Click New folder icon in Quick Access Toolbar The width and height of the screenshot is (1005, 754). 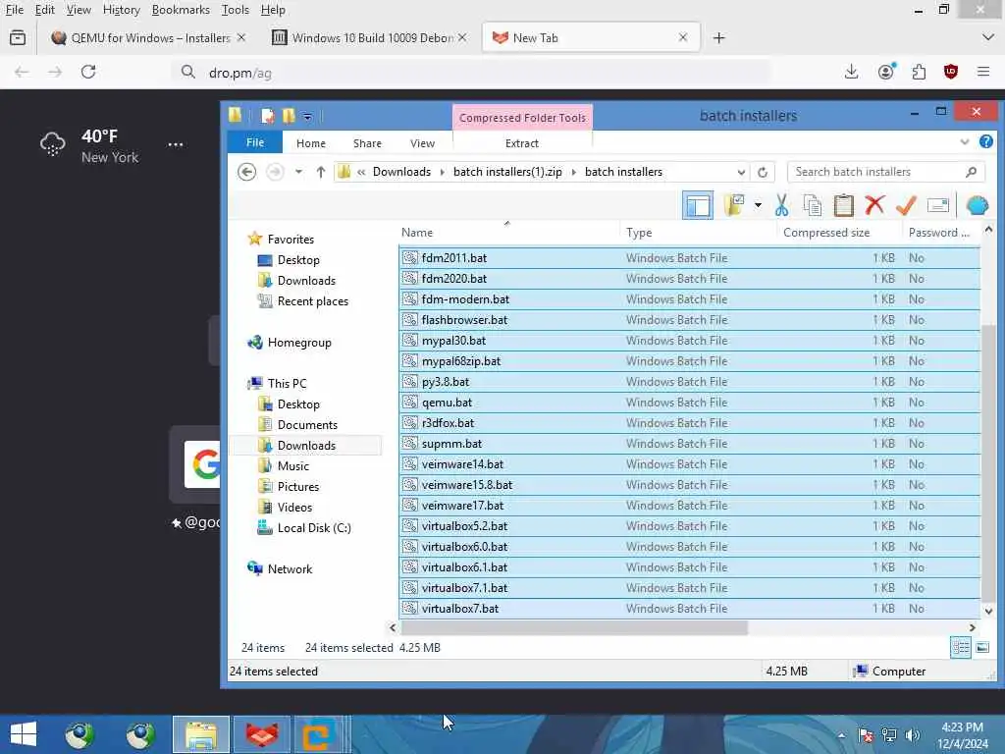289,116
